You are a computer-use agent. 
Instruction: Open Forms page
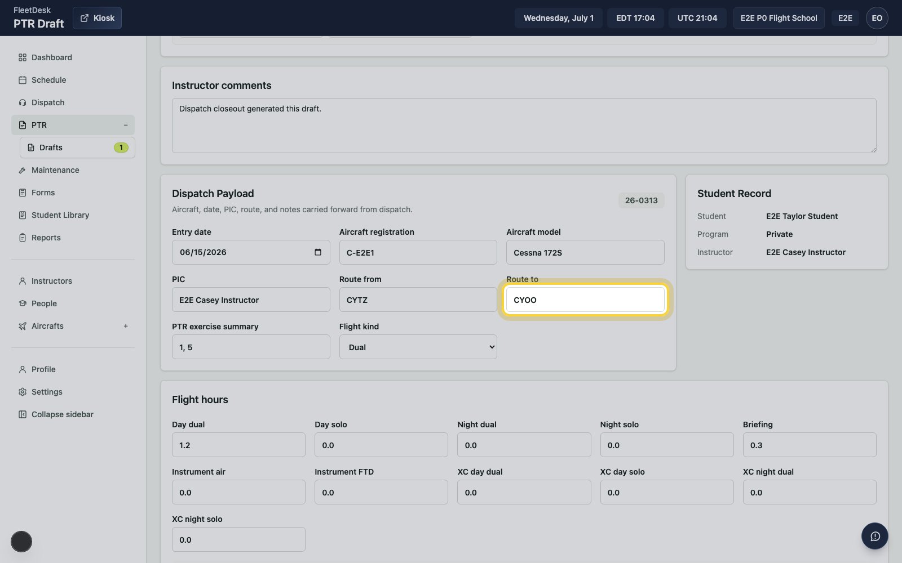pos(73,193)
